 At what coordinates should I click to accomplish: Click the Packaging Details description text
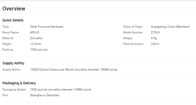click(60, 90)
